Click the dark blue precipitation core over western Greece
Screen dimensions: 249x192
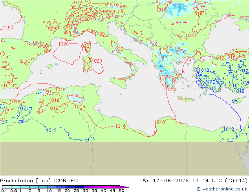coord(161,66)
